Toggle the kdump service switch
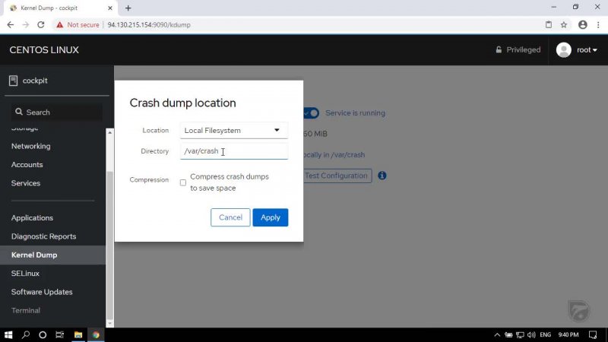The image size is (608, 342). tap(311, 112)
